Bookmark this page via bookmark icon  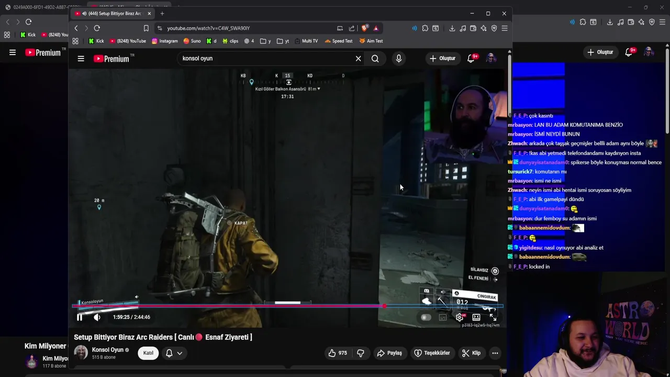146,28
